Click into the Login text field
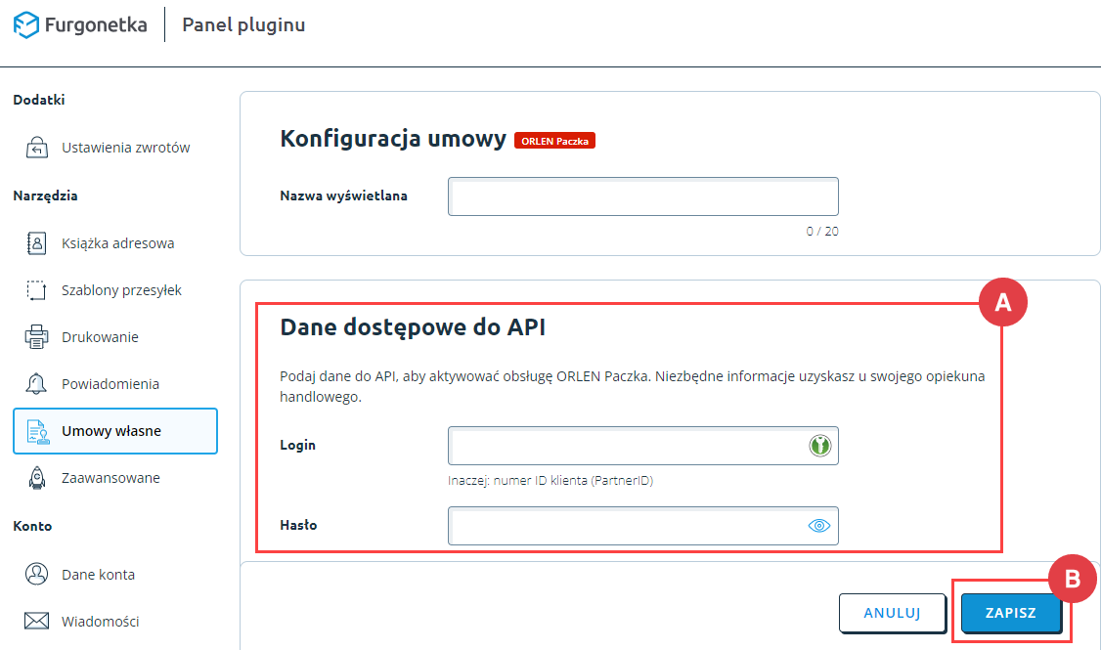The image size is (1101, 650). pos(626,446)
